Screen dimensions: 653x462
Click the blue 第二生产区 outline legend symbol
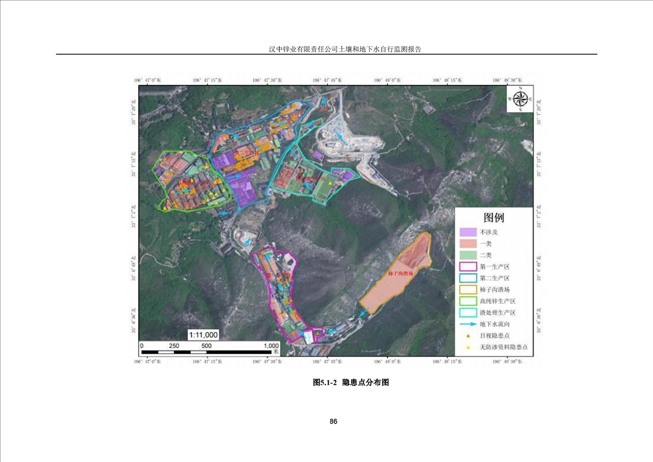click(468, 278)
